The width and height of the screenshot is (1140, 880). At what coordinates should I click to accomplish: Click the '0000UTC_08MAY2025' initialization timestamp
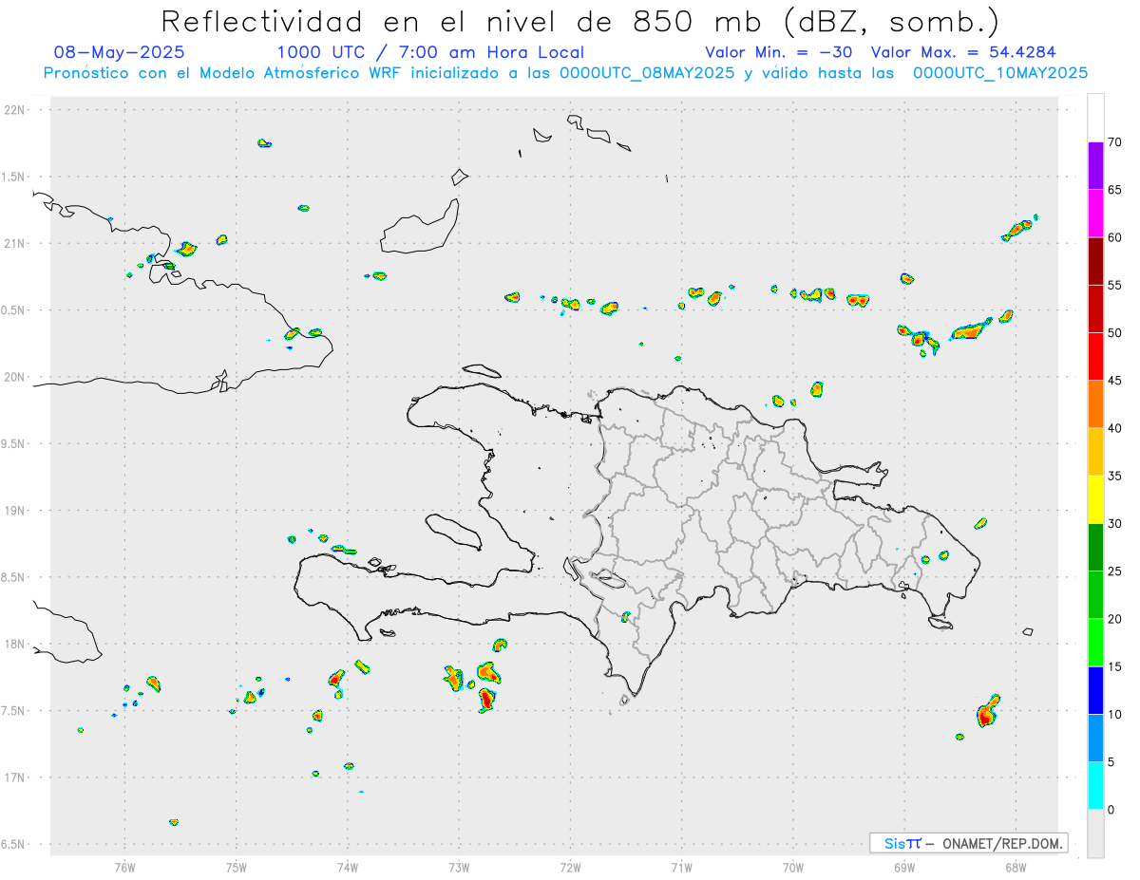tap(647, 72)
